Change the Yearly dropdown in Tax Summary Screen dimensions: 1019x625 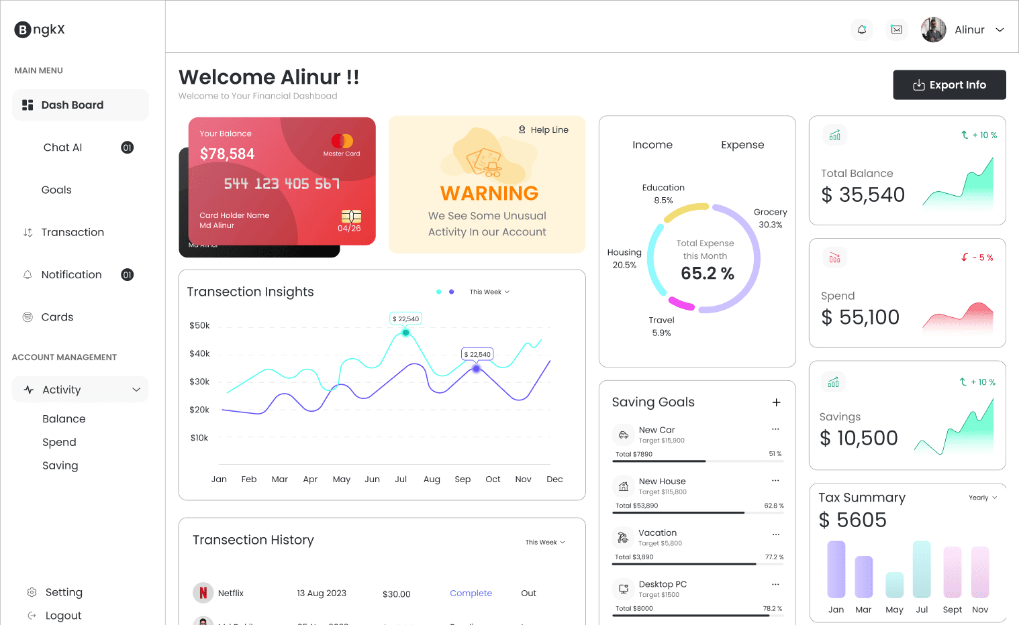click(x=981, y=498)
